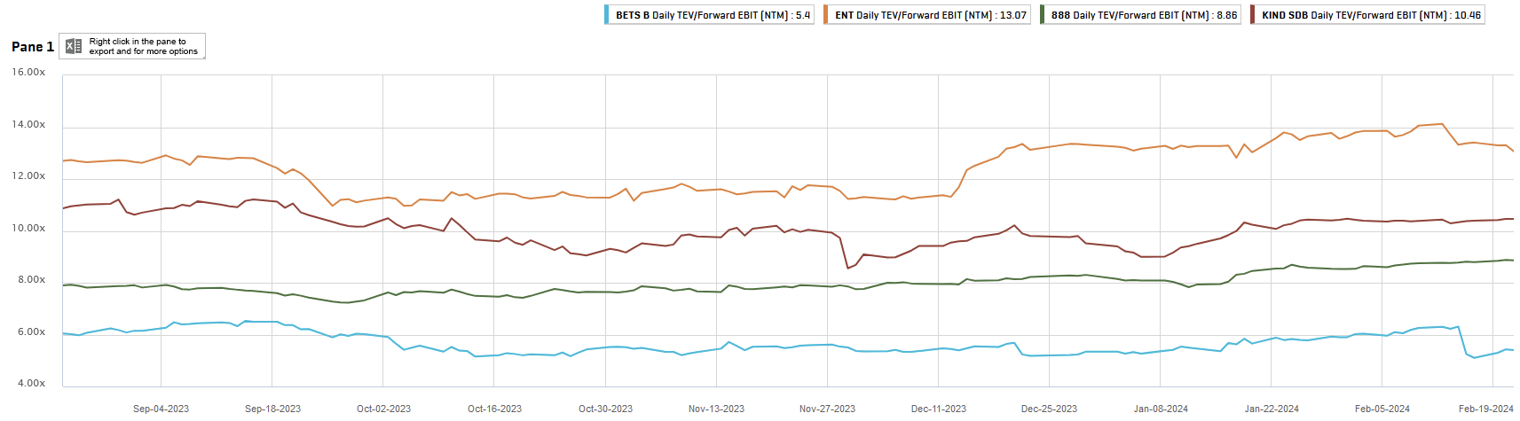Click the Oct-02-2023 date axis label
1520x421 pixels.
(x=383, y=409)
